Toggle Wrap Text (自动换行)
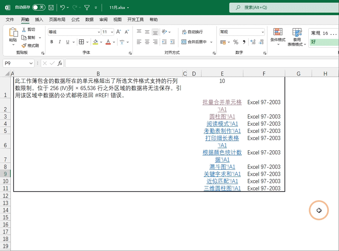The height and width of the screenshot is (251, 339). (x=192, y=32)
